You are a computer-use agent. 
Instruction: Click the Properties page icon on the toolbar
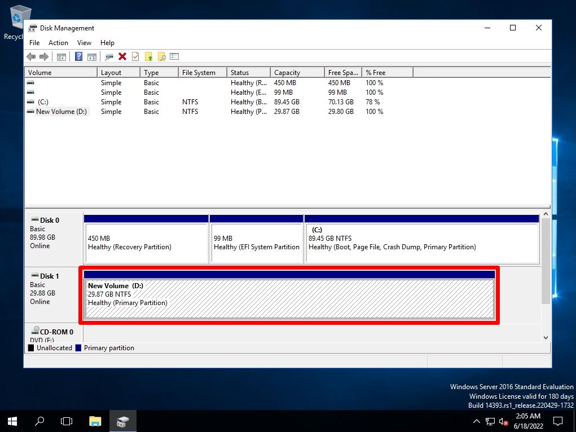pos(135,56)
